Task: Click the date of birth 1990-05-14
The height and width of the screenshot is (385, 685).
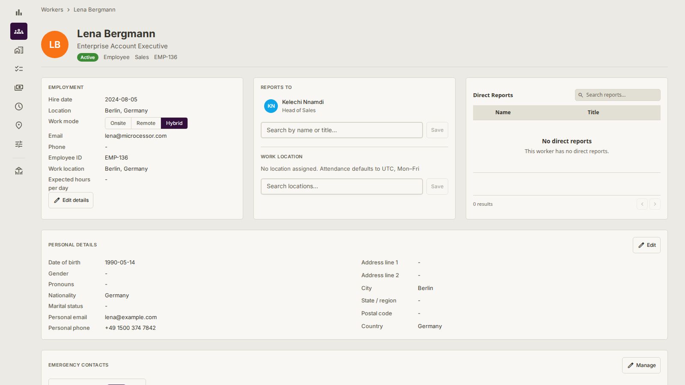Action: click(x=120, y=262)
